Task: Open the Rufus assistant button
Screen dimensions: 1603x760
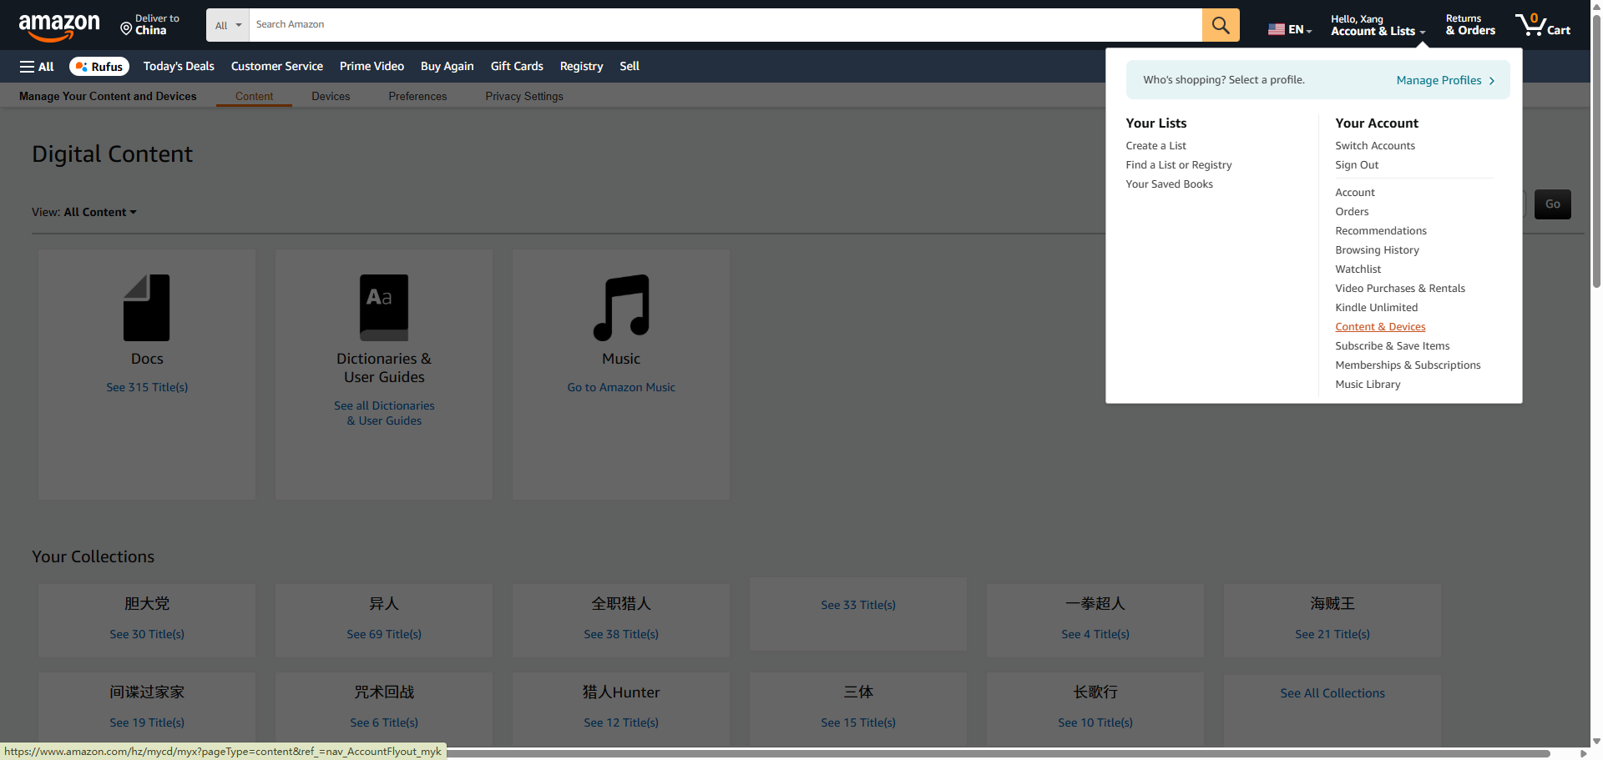Action: point(99,67)
